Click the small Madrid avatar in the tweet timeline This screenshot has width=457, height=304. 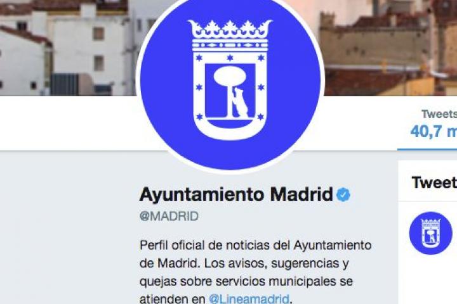click(x=430, y=233)
